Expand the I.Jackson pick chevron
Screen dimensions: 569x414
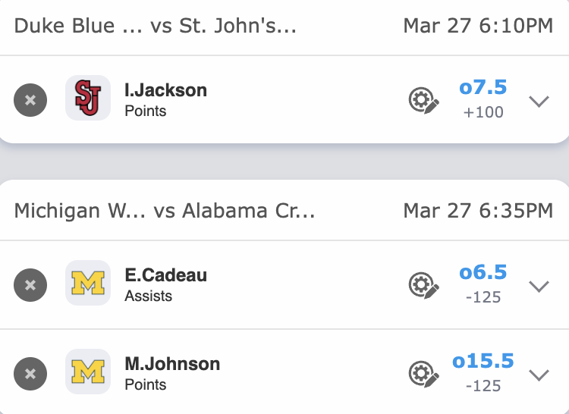[x=539, y=100]
